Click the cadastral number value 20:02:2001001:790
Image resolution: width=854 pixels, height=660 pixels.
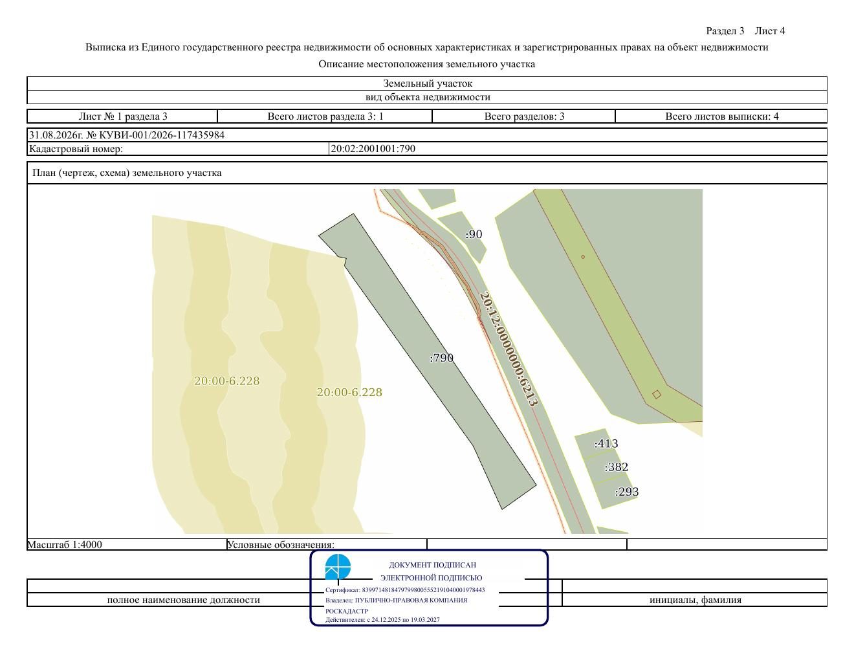tap(373, 148)
